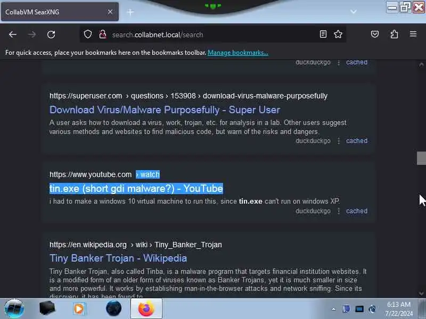Viewport: 426px width, 319px height.
Task: Click the network tray icon
Action: click(372, 309)
